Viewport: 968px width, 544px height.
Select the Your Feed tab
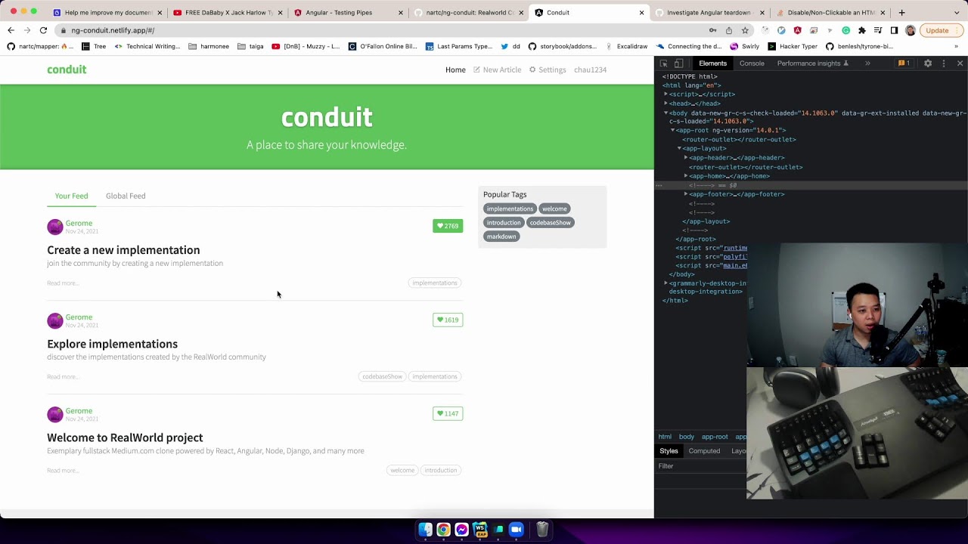click(x=71, y=196)
